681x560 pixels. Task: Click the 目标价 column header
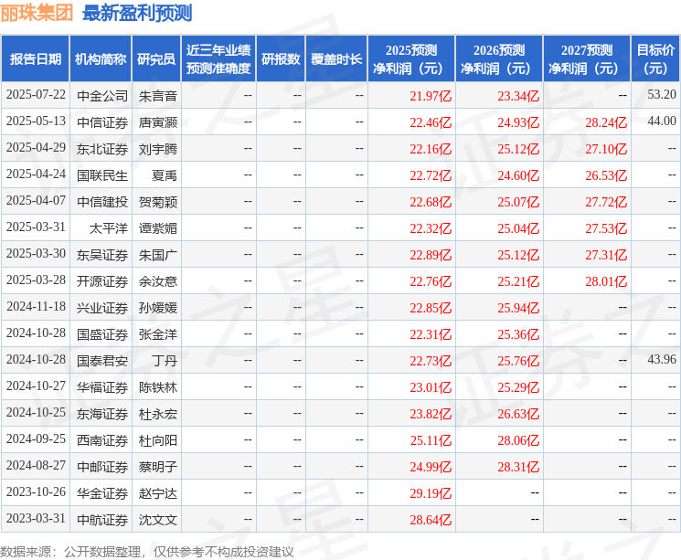655,59
